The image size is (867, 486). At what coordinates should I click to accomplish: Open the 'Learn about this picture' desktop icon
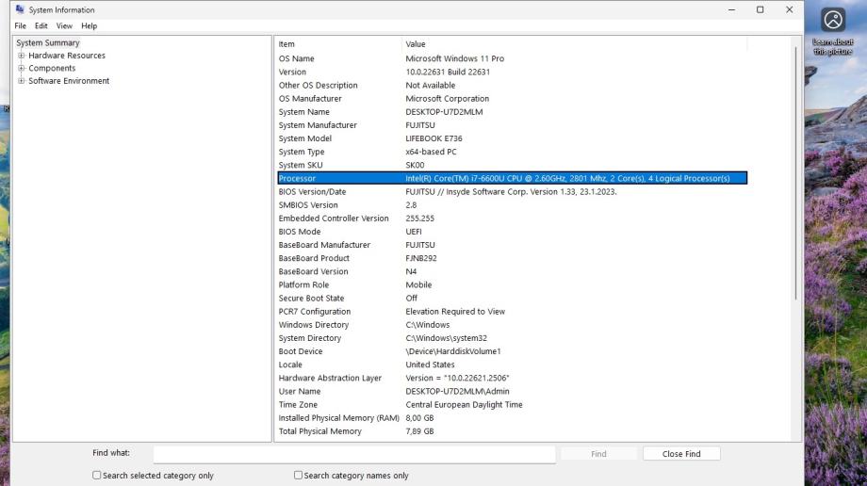(x=833, y=31)
